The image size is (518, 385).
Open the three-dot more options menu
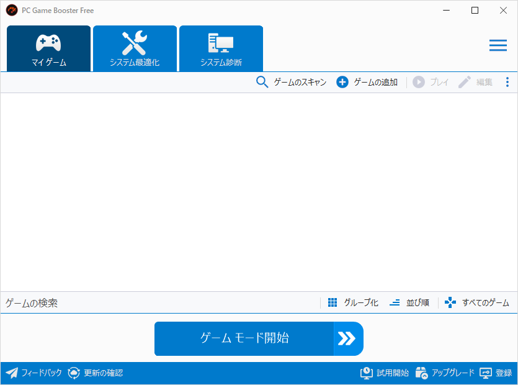coord(507,82)
